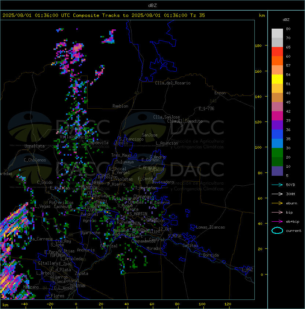Click the 'MENDOZA' city label on the map
305x309 pixels.
(x=89, y=187)
